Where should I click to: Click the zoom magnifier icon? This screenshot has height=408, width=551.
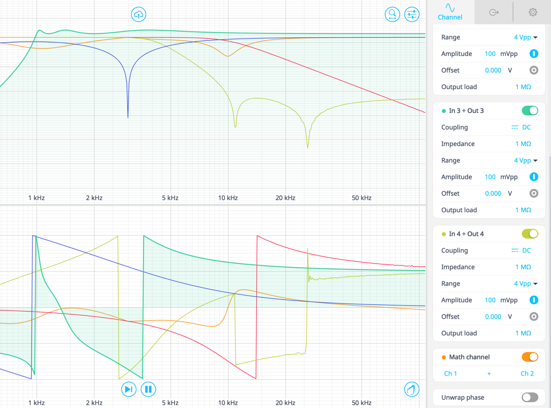pyautogui.click(x=392, y=15)
